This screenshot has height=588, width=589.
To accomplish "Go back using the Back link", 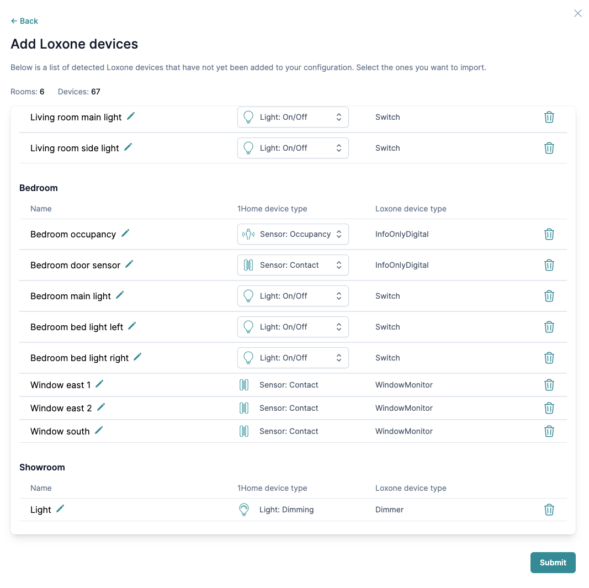I will [24, 21].
